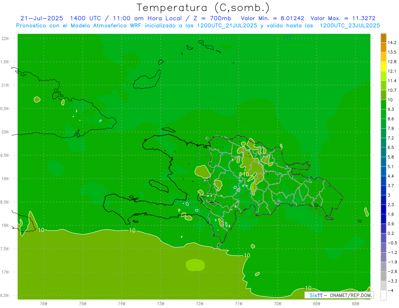This screenshot has width=399, height=308.
Task: Click the 13.5 value on color legend
Action: point(392,52)
